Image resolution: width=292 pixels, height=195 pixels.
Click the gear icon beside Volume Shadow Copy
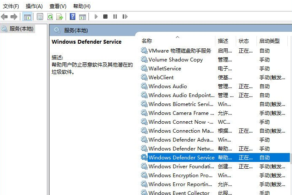tap(144, 59)
